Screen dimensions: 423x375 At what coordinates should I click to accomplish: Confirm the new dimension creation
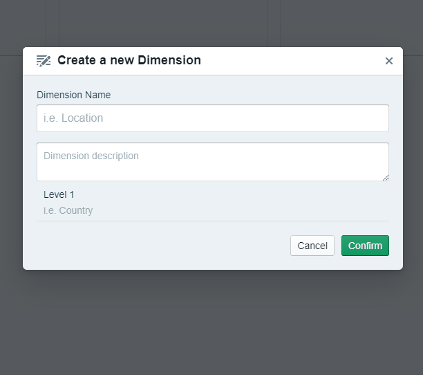pyautogui.click(x=365, y=246)
